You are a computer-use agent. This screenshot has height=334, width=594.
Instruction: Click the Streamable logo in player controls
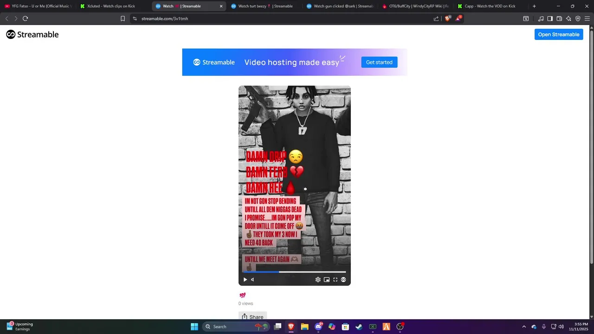pos(343,279)
